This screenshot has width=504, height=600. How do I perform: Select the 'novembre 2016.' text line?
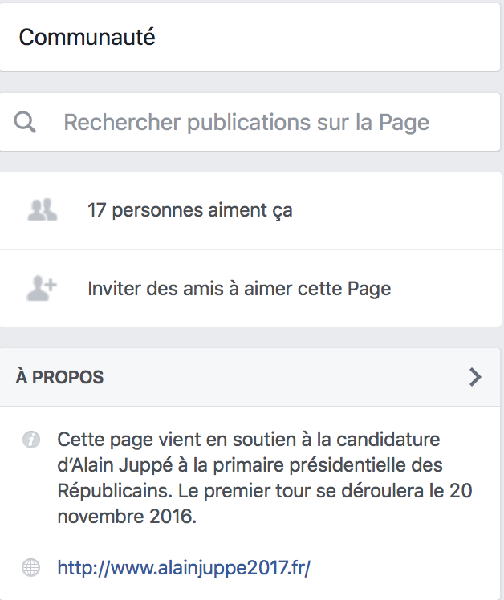point(127,517)
